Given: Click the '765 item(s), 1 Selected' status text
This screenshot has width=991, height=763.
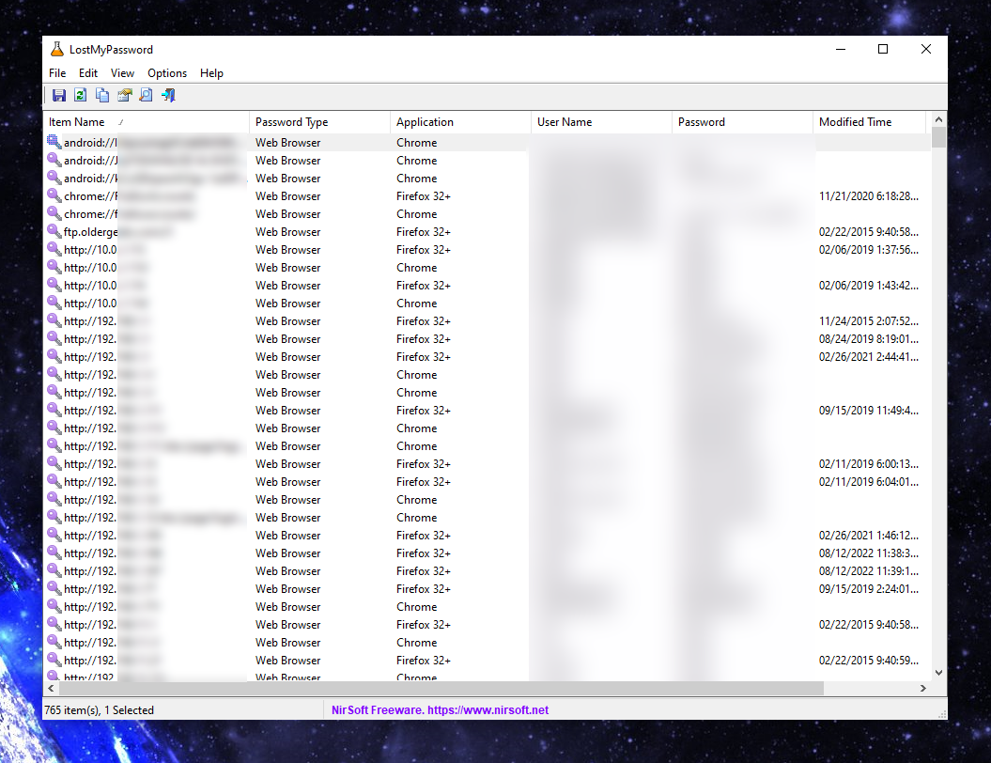Looking at the screenshot, I should pos(100,709).
